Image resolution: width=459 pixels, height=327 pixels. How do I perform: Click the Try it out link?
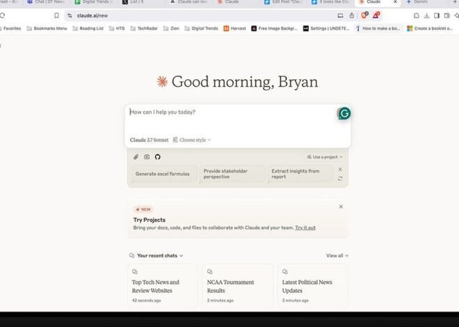(x=305, y=228)
